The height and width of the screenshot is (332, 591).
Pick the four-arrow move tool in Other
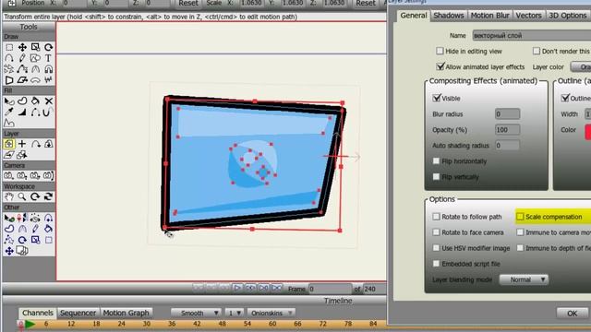[9, 251]
